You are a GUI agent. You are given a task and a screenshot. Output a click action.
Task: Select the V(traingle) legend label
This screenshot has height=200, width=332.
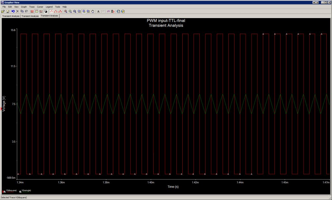(26, 191)
